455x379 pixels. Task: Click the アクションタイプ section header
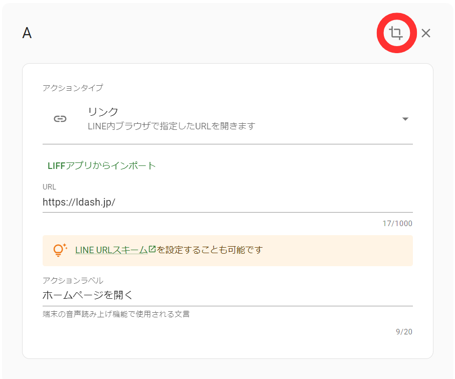pyautogui.click(x=72, y=87)
